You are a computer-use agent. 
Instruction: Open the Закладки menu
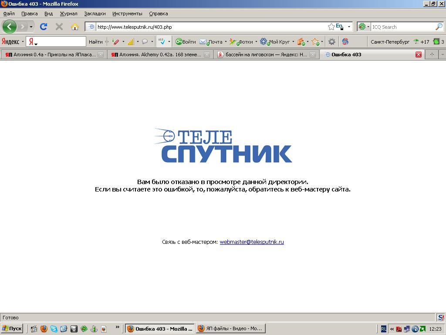coord(95,14)
